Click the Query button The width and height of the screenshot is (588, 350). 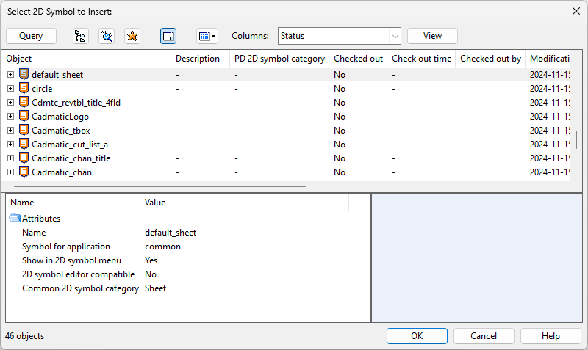pos(31,36)
